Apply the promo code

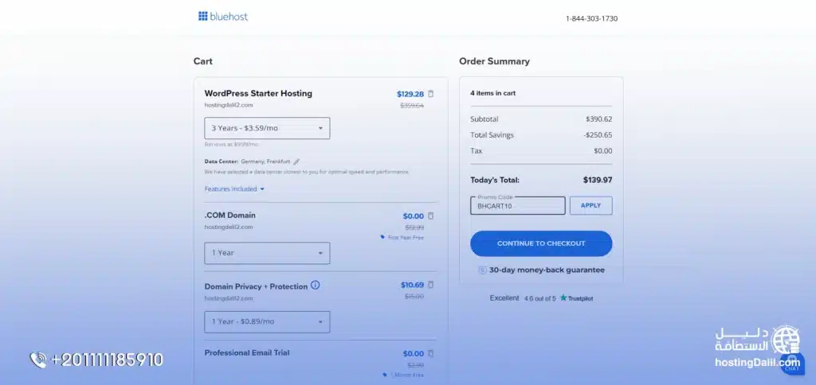pyautogui.click(x=590, y=205)
